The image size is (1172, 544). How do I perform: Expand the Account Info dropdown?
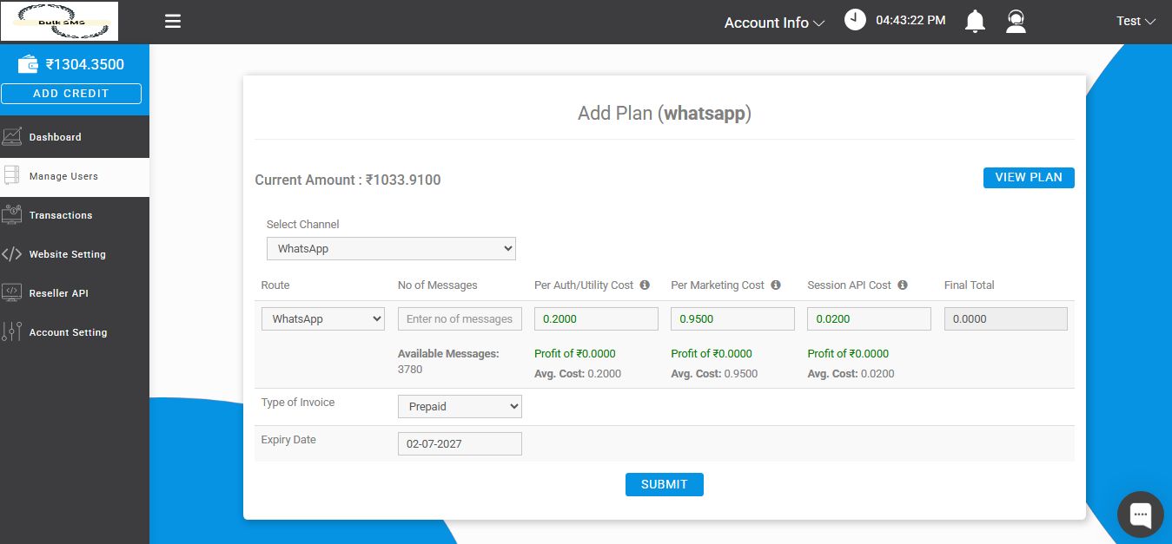(x=774, y=23)
